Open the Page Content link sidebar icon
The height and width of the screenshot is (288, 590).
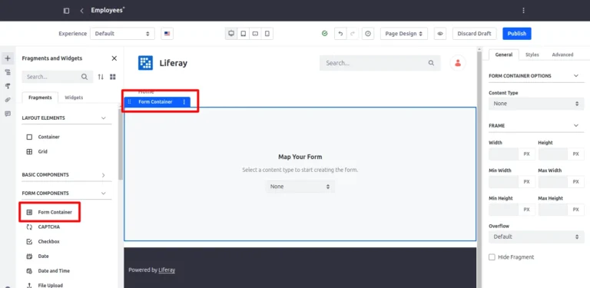(x=8, y=100)
